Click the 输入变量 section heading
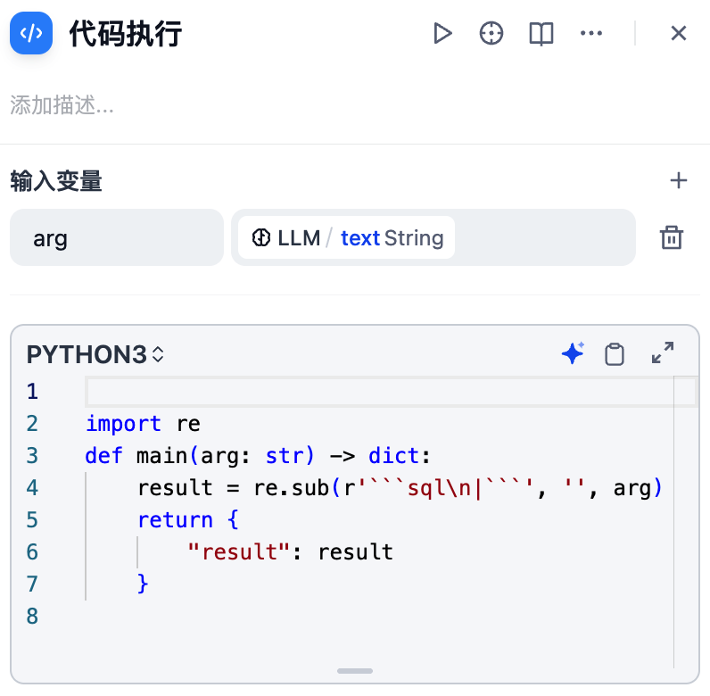The image size is (710, 696). (x=56, y=181)
